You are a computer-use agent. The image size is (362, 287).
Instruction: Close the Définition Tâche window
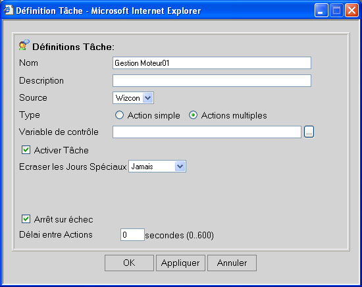[x=351, y=11]
